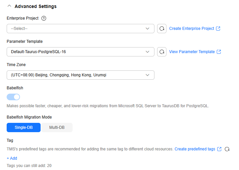Select Single-DB migration mode

tap(24, 127)
